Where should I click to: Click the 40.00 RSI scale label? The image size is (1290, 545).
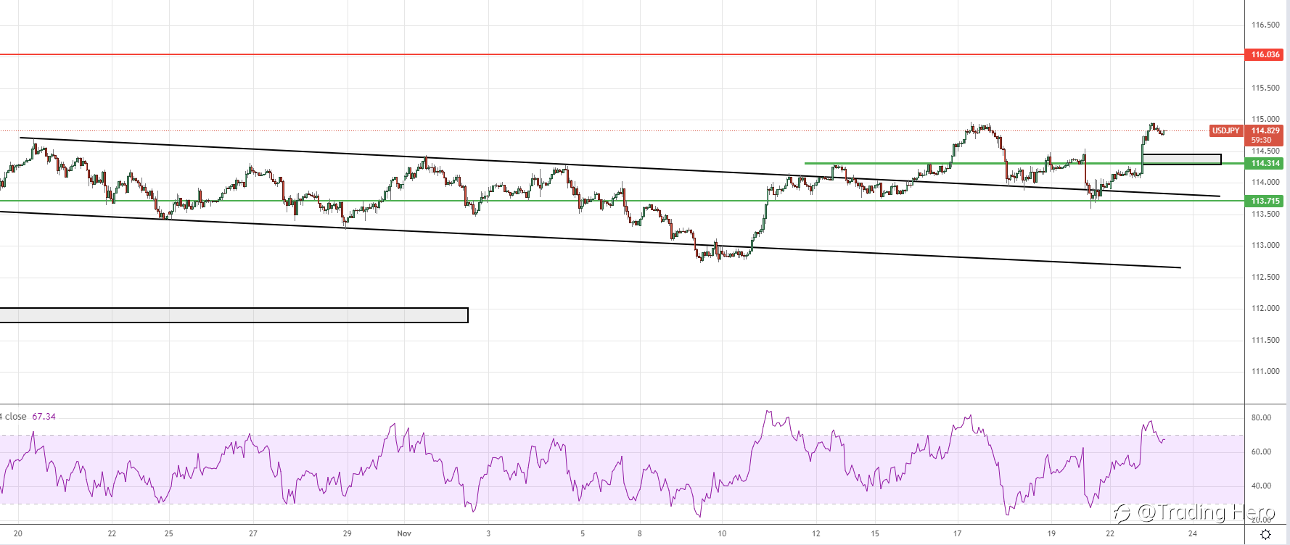tap(1261, 486)
